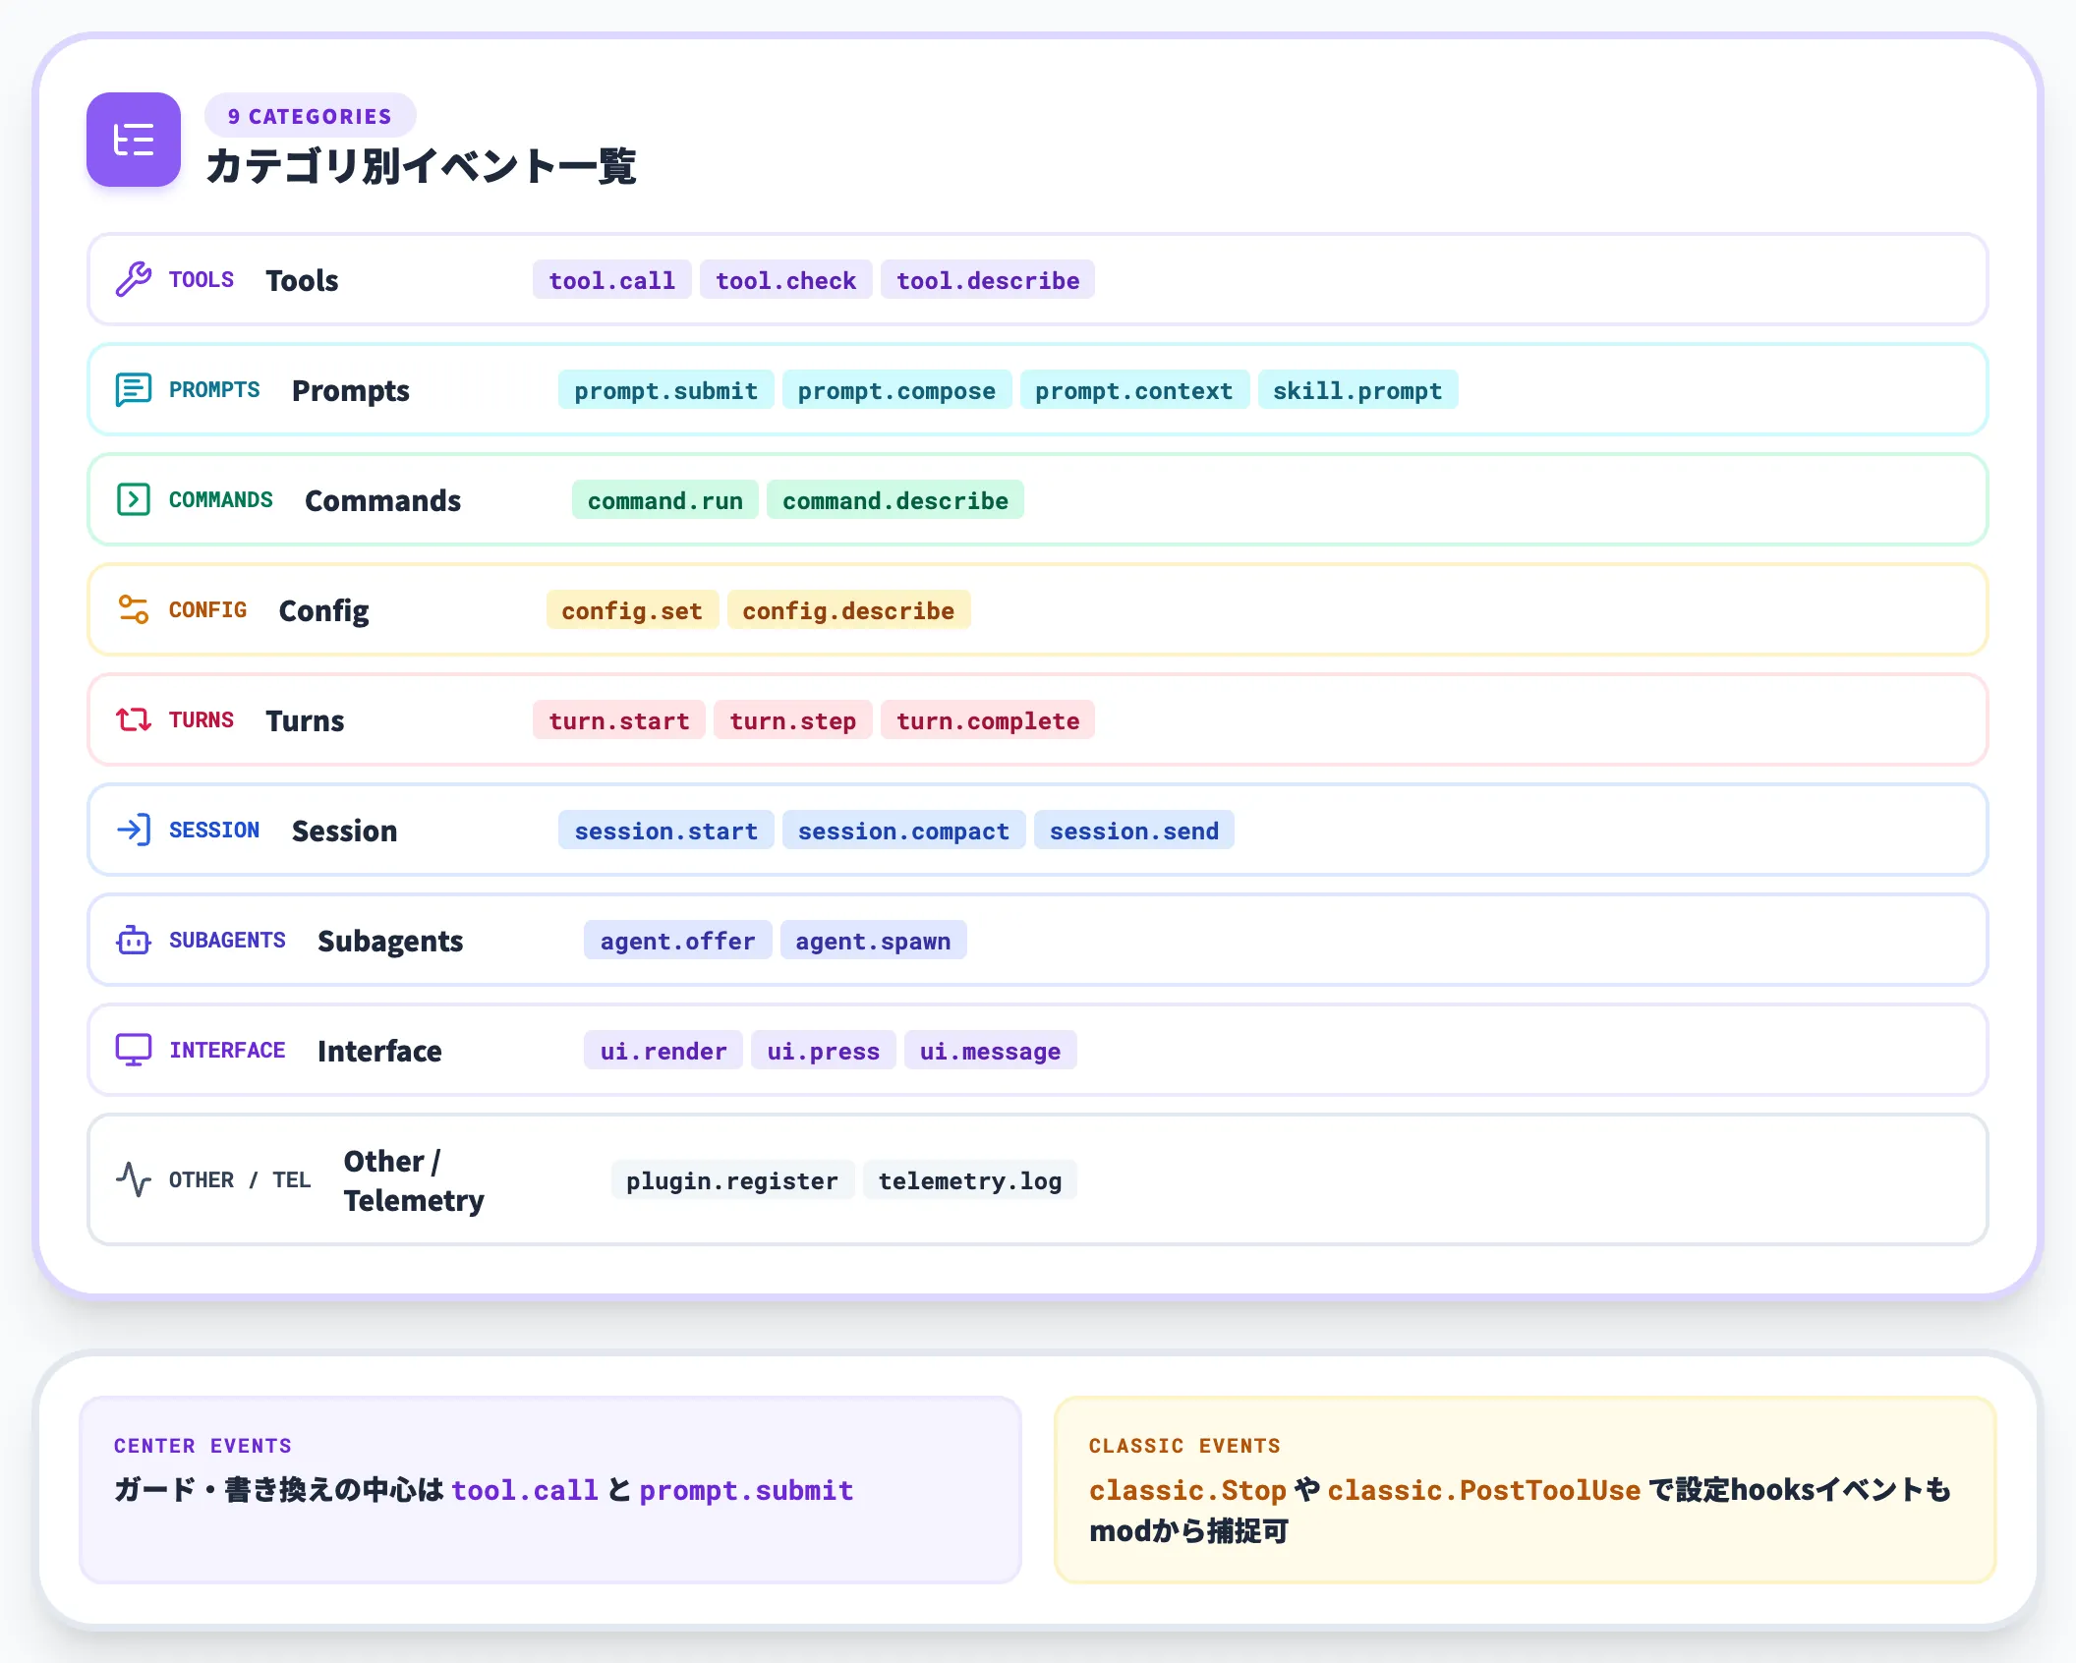
Task: Click the Other / Telemetry row title
Action: click(414, 1180)
